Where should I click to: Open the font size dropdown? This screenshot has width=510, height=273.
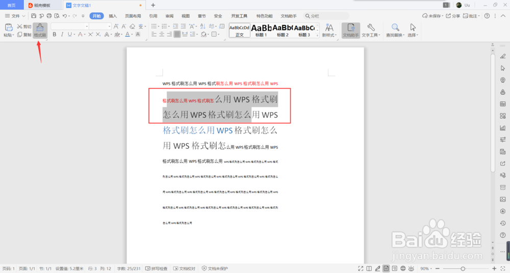click(109, 26)
